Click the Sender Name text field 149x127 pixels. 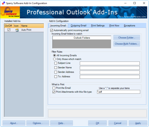[110, 68]
